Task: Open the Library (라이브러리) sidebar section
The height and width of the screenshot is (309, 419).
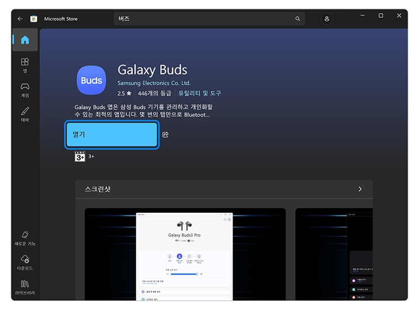Action: (x=25, y=288)
